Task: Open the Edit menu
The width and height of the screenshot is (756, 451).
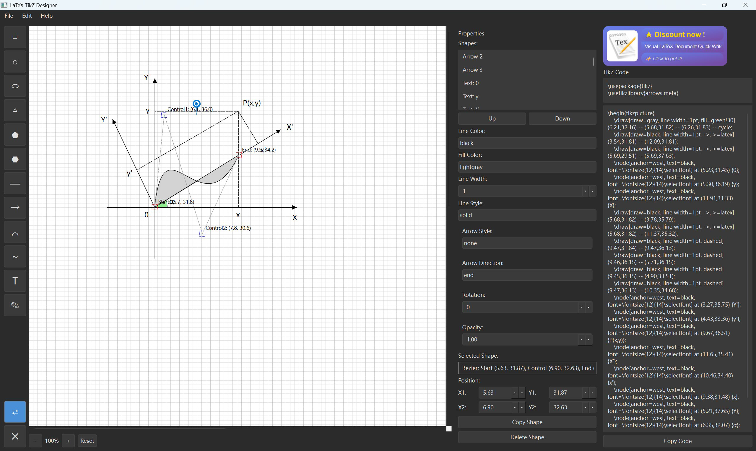Action: click(27, 16)
